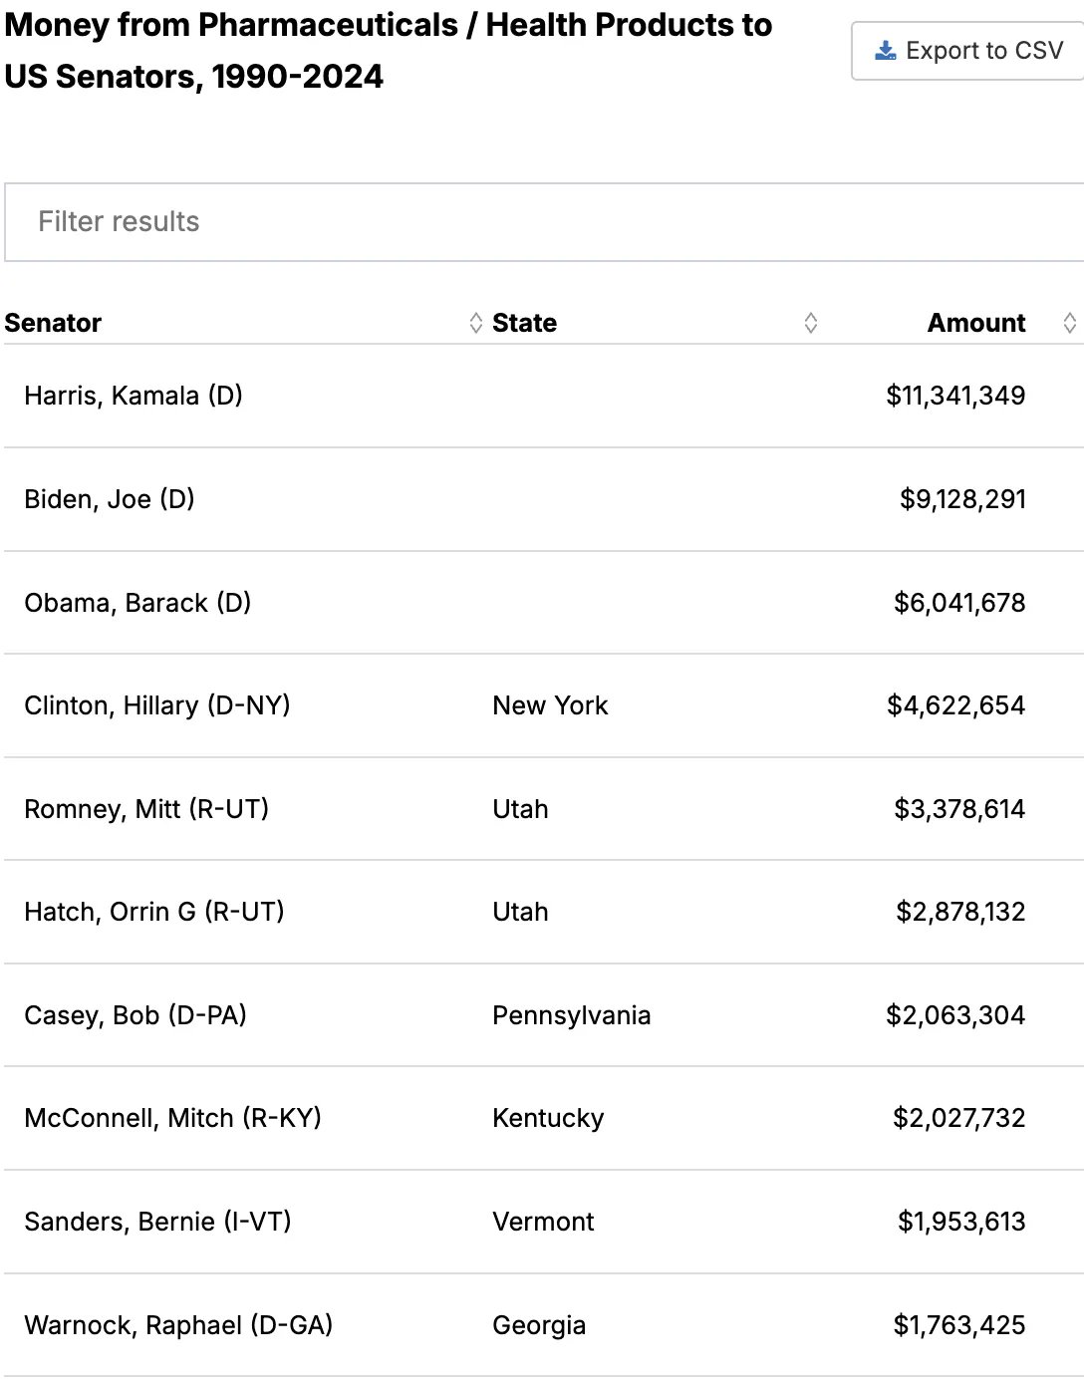This screenshot has width=1084, height=1383.
Task: Sort table by State column arrows
Action: click(811, 323)
